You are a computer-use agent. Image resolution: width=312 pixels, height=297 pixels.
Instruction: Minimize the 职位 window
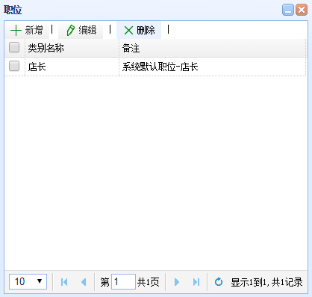point(288,10)
